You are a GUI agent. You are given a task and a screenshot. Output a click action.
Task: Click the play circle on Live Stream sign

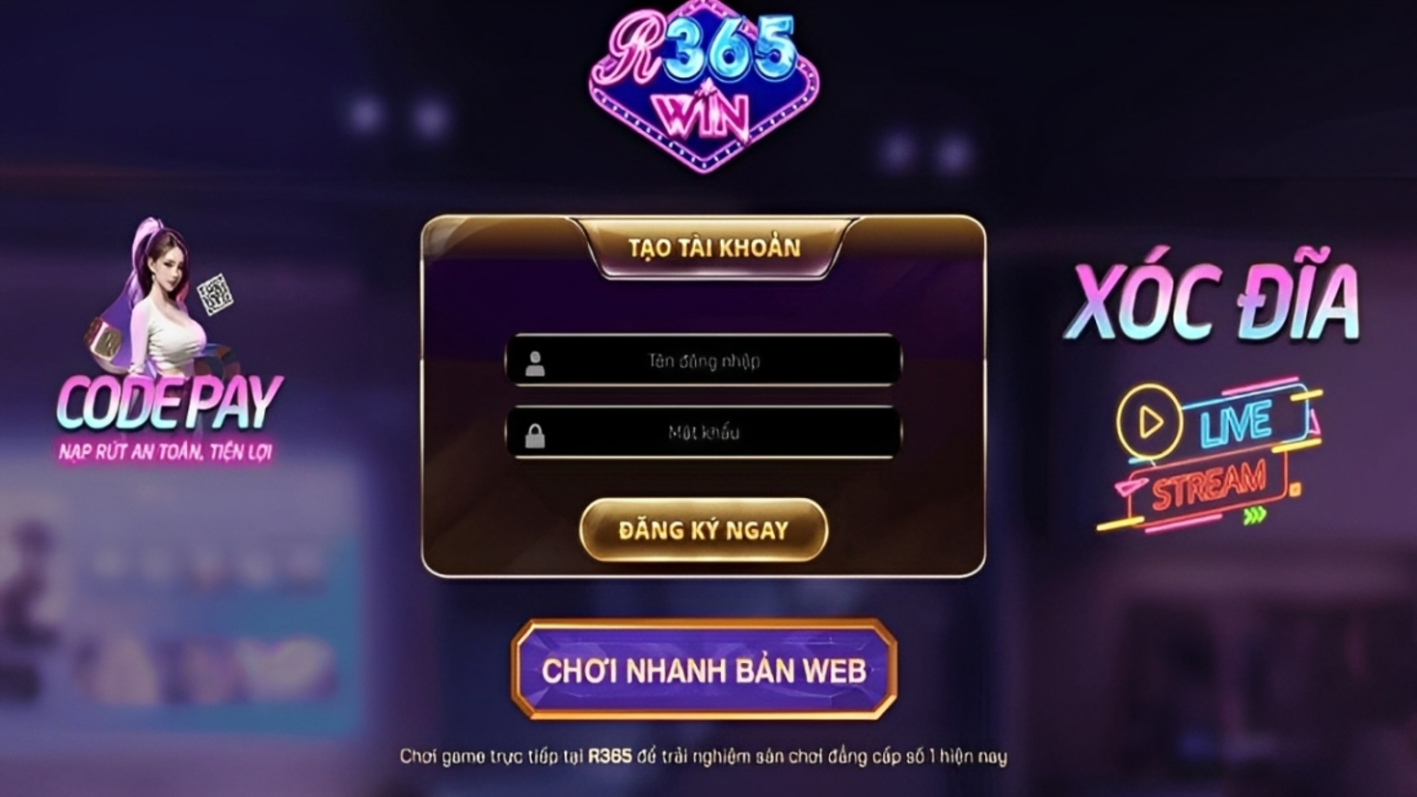click(1149, 422)
